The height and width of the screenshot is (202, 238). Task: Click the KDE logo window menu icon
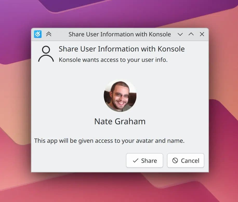pos(38,34)
